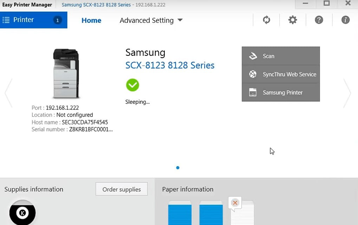Click the port value 192.168.1.222

(62, 108)
